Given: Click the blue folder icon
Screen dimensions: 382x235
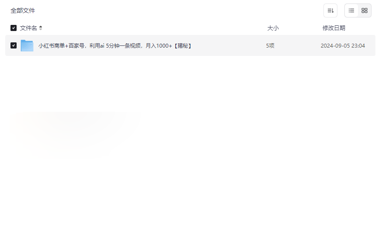Looking at the screenshot, I should [27, 45].
